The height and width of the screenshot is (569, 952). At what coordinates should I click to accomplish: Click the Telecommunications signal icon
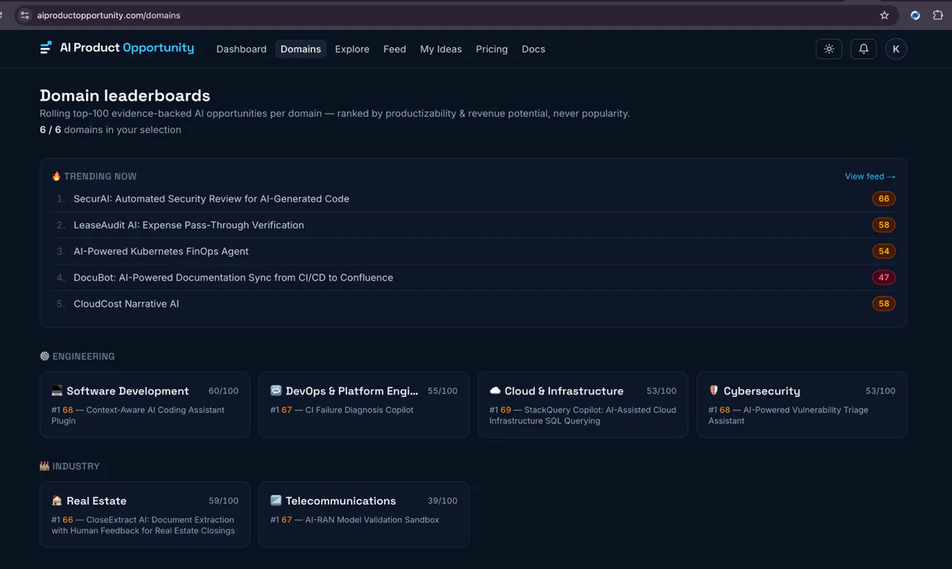tap(276, 500)
